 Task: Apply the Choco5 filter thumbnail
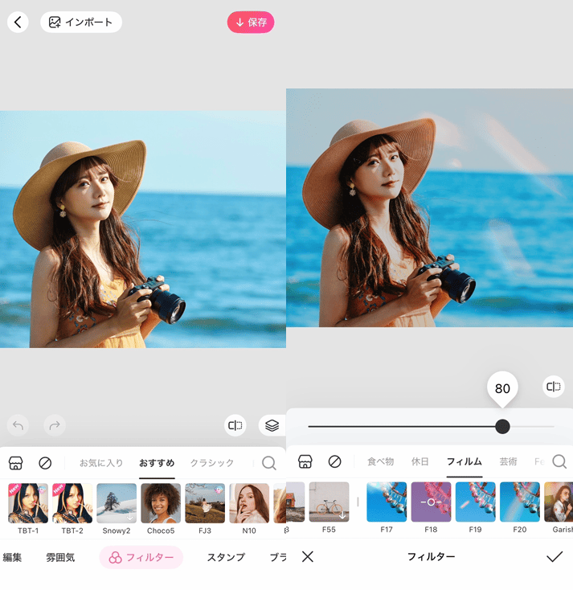pyautogui.click(x=161, y=503)
